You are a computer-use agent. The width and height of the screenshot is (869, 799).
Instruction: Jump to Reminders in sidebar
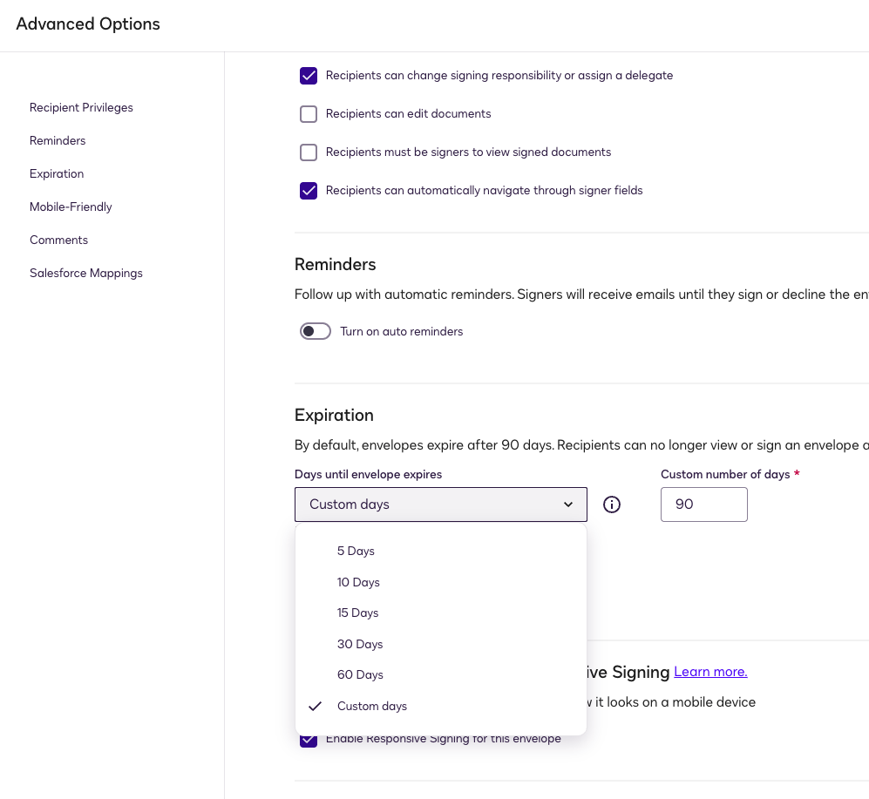click(58, 141)
